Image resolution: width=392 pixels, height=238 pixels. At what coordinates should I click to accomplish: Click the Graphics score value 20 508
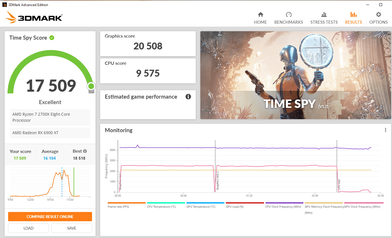click(148, 46)
